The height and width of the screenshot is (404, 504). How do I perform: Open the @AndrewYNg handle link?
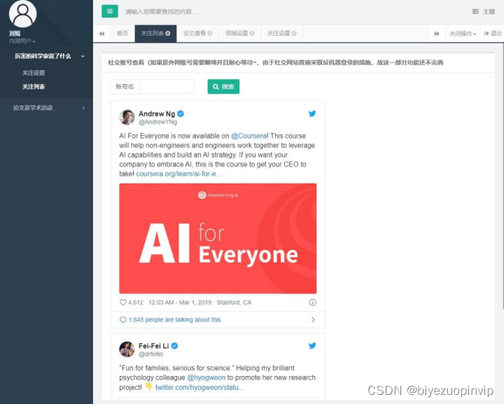[157, 122]
